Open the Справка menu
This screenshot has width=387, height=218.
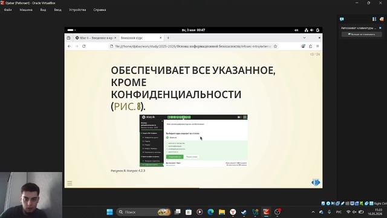[100, 10]
